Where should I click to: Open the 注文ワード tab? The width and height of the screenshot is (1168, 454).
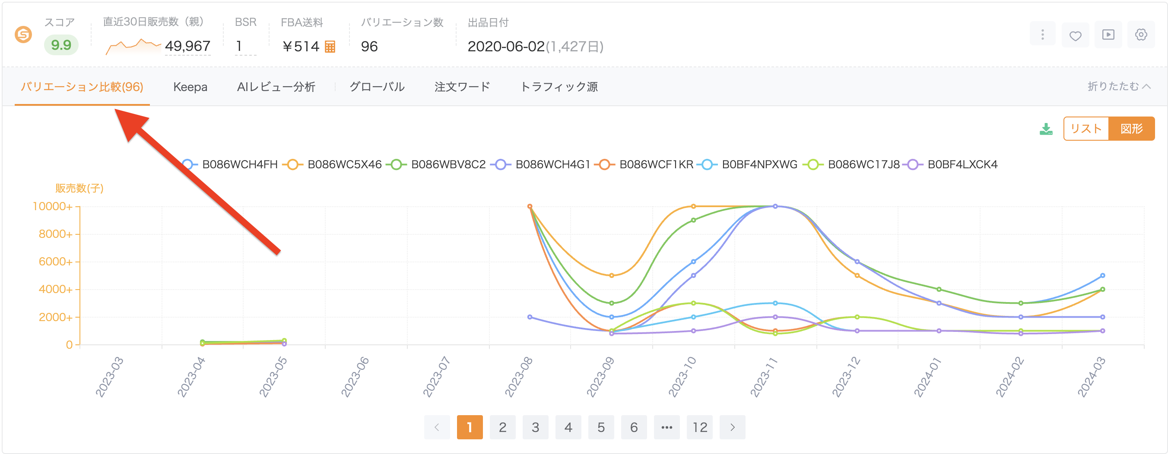point(462,87)
